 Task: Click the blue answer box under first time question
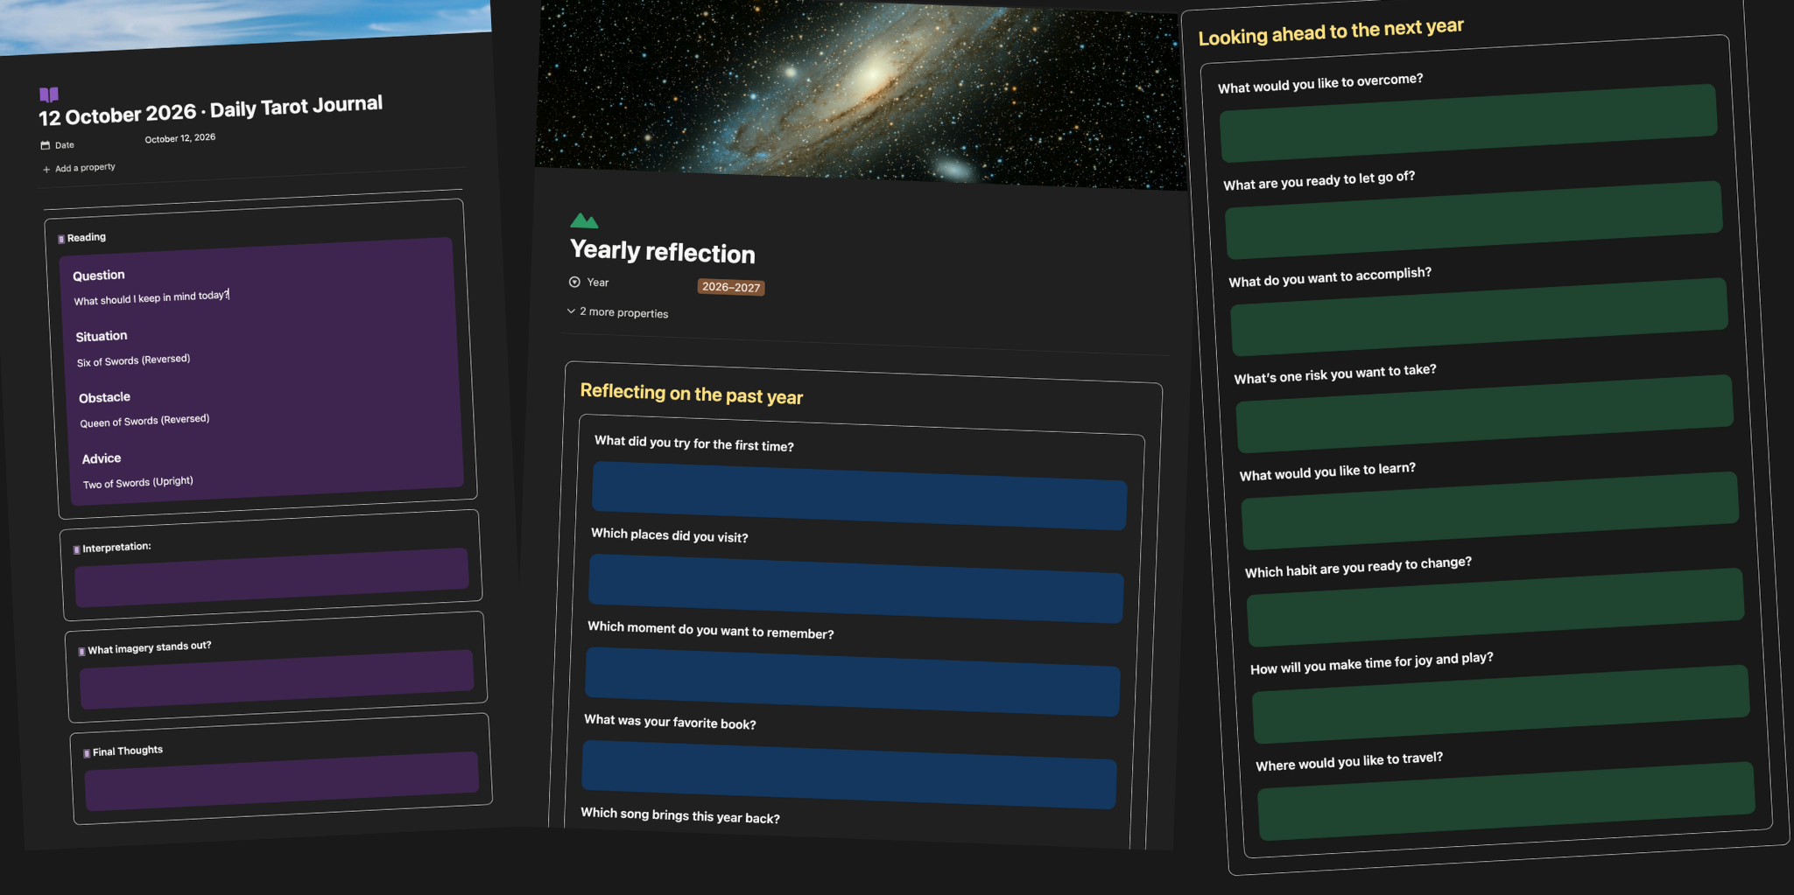859,496
